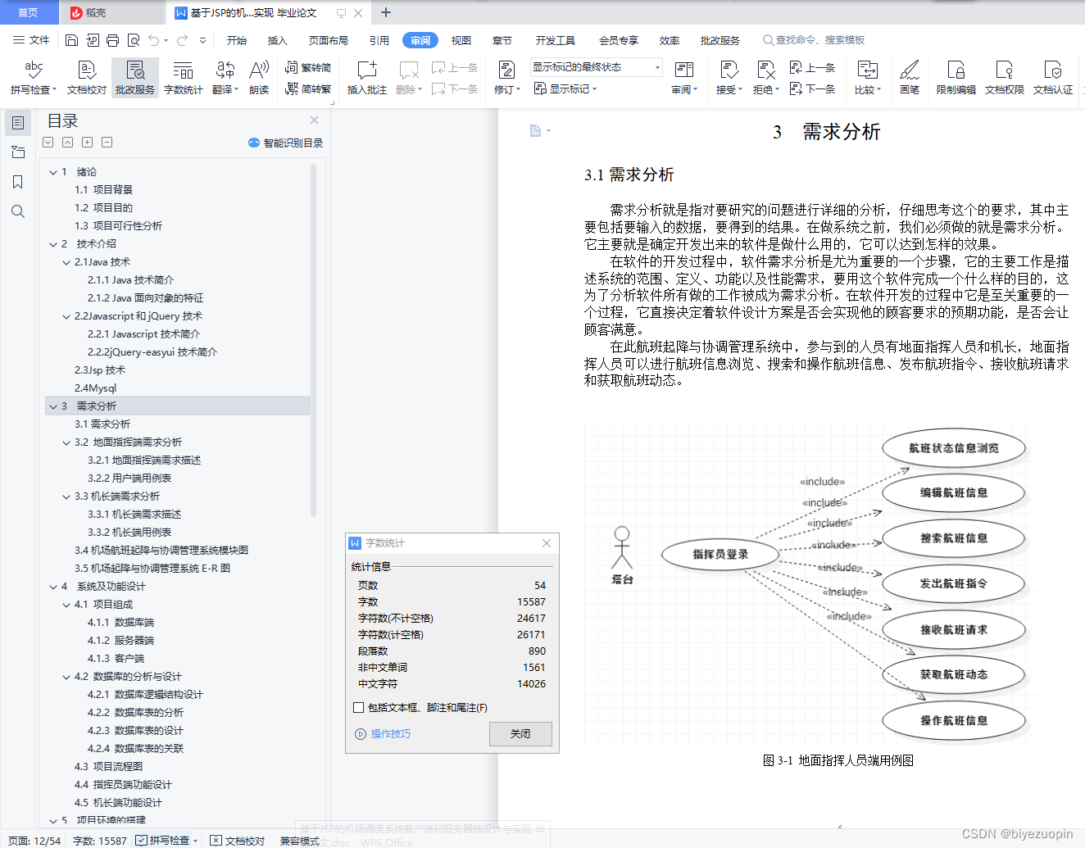Click 兼容模式 in the status bar

pyautogui.click(x=299, y=841)
